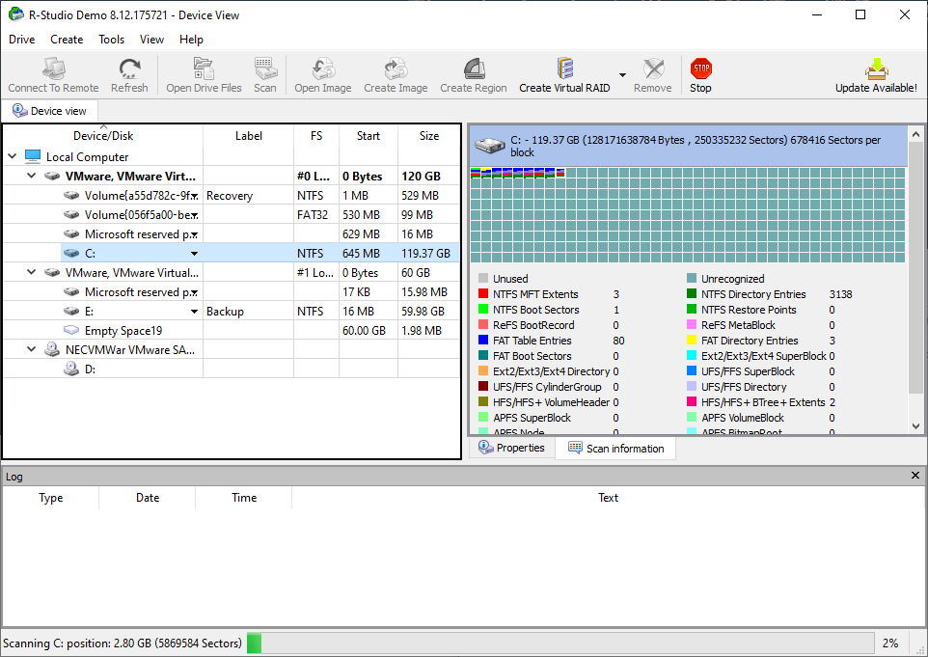Viewport: 928px width, 657px height.
Task: Click the blue FAT Table Entries swatch
Action: click(x=483, y=341)
